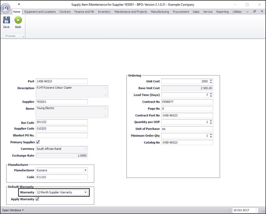
Task: Open the Contract ribbon tab
Action: click(65, 12)
